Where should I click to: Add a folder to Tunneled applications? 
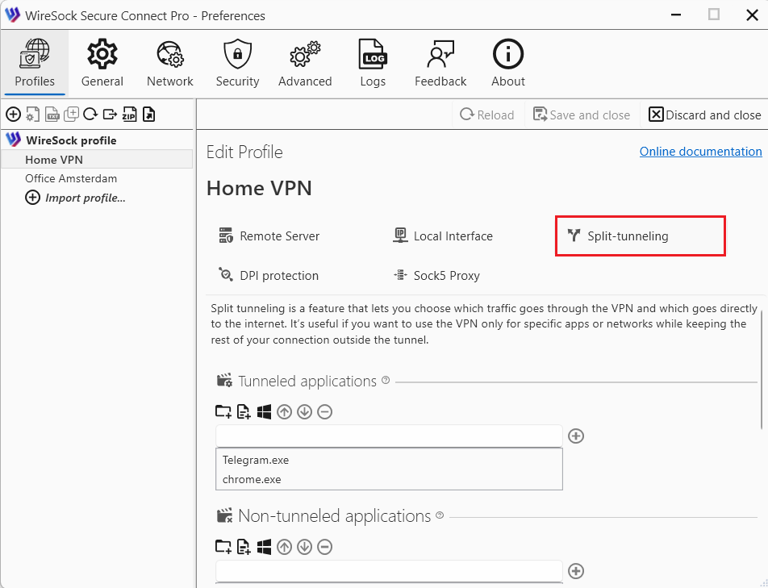(x=223, y=411)
